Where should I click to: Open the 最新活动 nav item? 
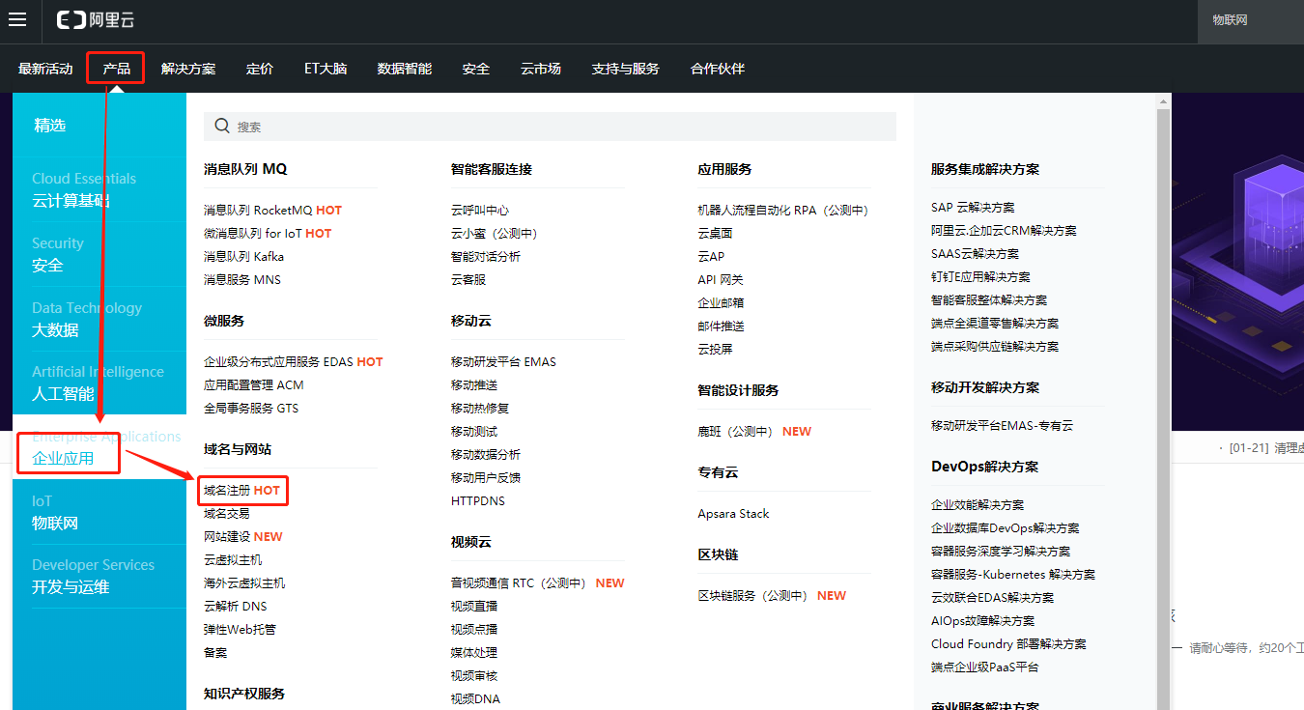coord(45,69)
